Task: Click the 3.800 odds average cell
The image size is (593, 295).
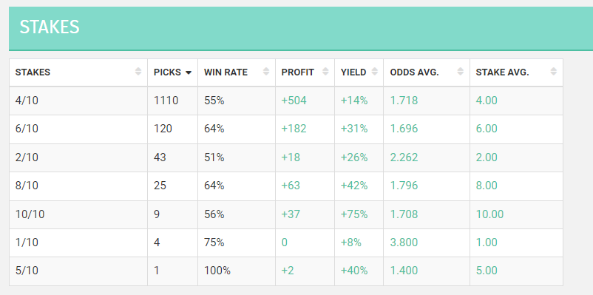Action: point(427,243)
